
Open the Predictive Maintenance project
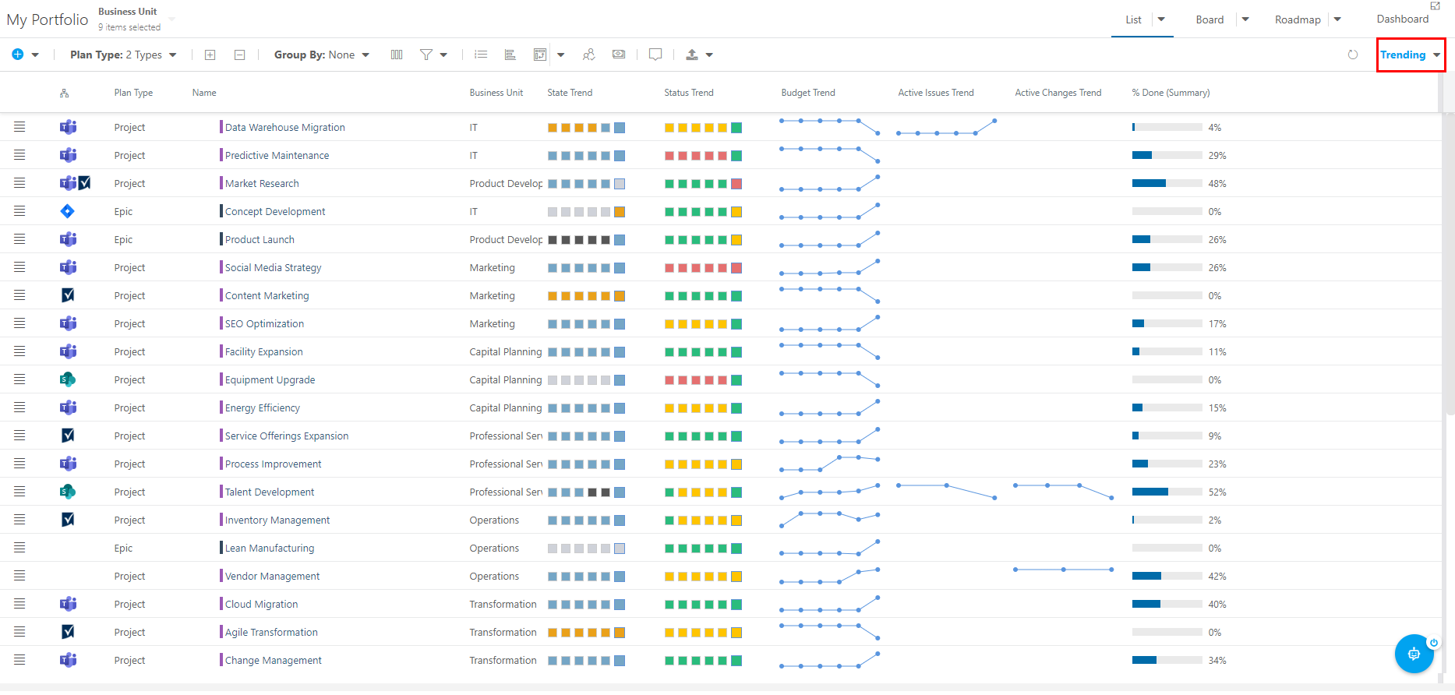277,155
